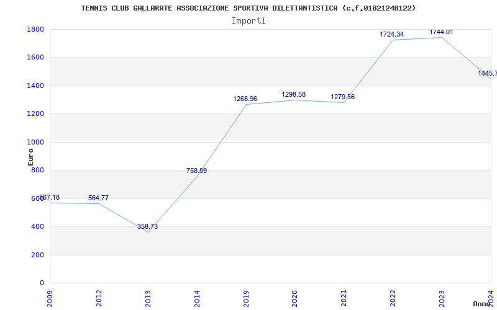Select the 358.73 data label
497x310 pixels.
click(x=147, y=226)
